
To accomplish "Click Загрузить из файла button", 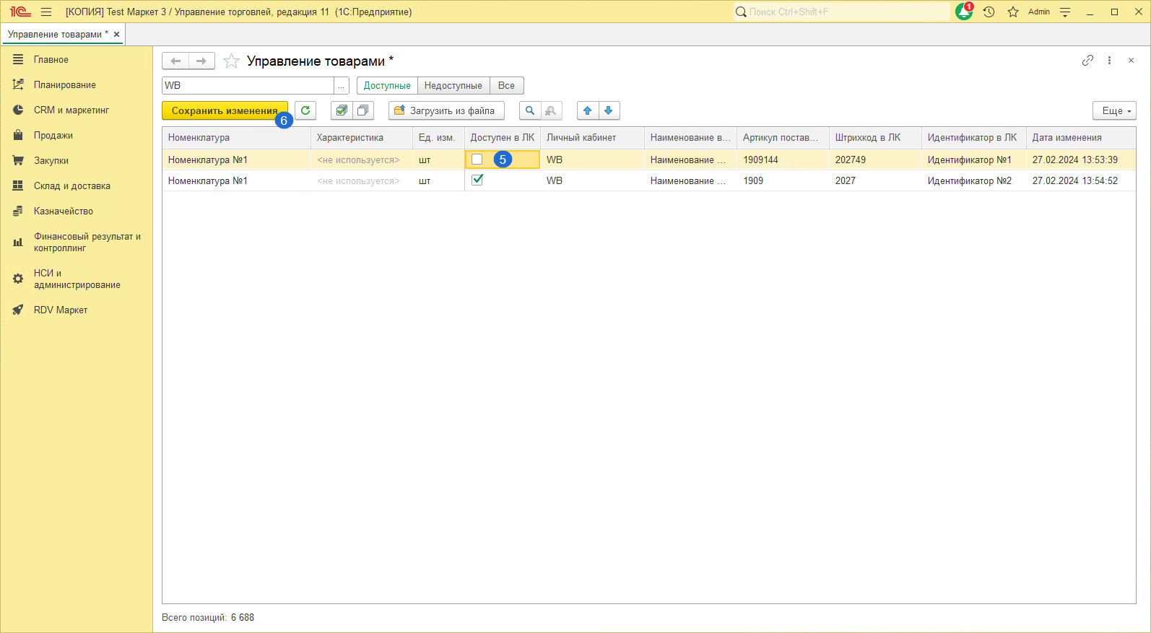I will pos(446,110).
